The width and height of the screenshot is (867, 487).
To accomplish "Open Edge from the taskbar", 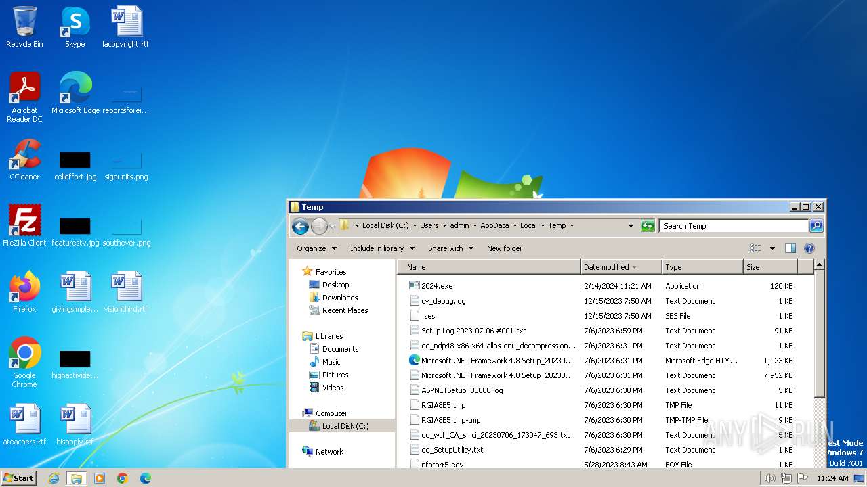I will point(146,478).
